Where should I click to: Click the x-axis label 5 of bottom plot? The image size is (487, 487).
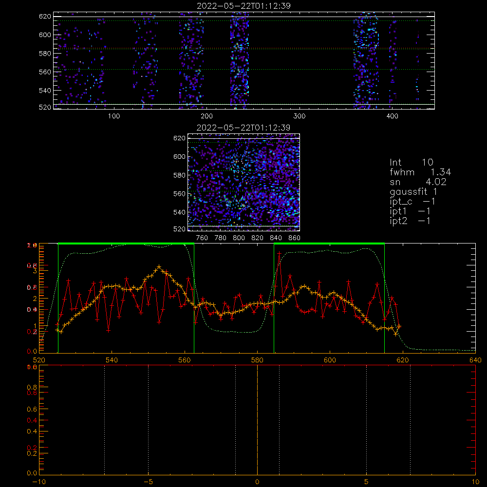point(367,482)
